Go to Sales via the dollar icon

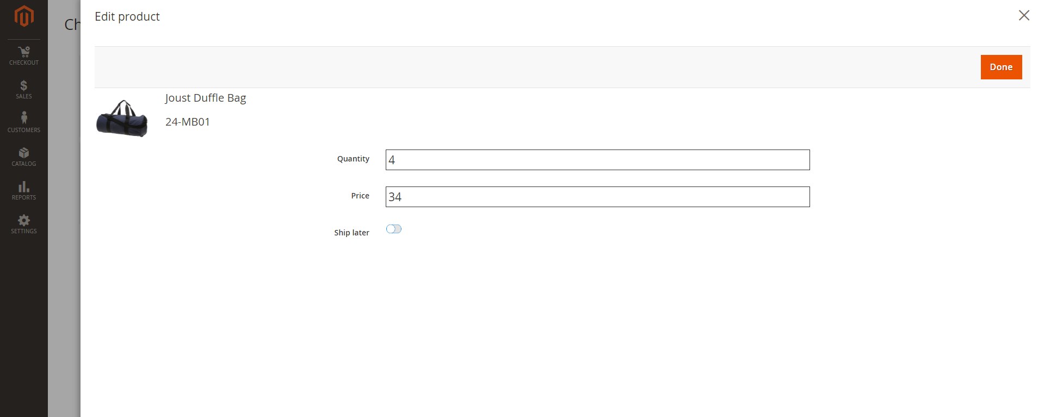23,89
